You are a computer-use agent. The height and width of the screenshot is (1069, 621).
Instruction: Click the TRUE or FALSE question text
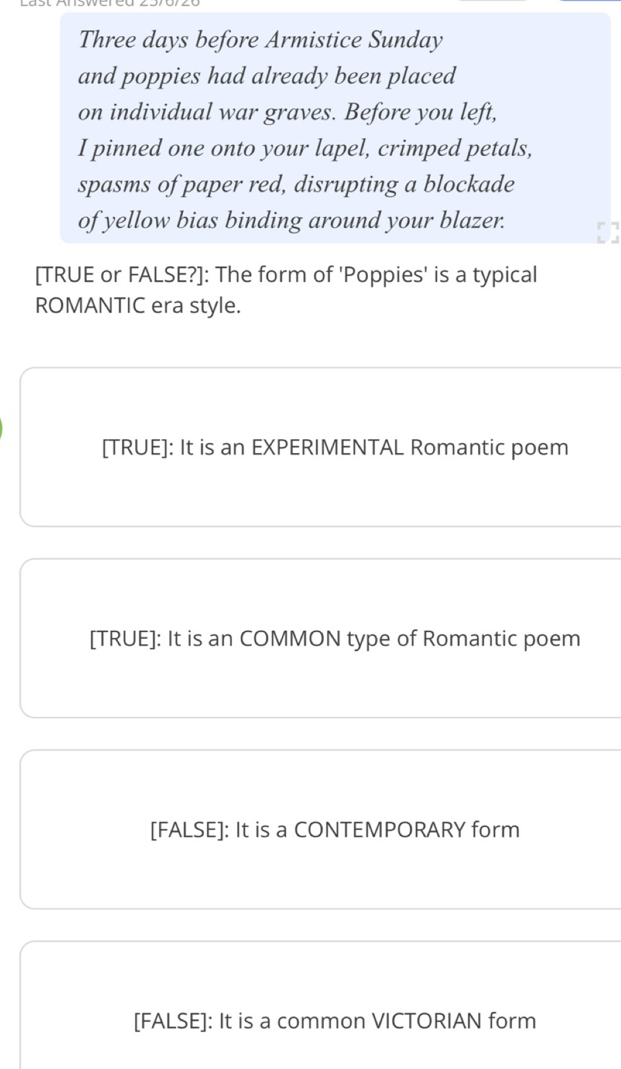(286, 290)
